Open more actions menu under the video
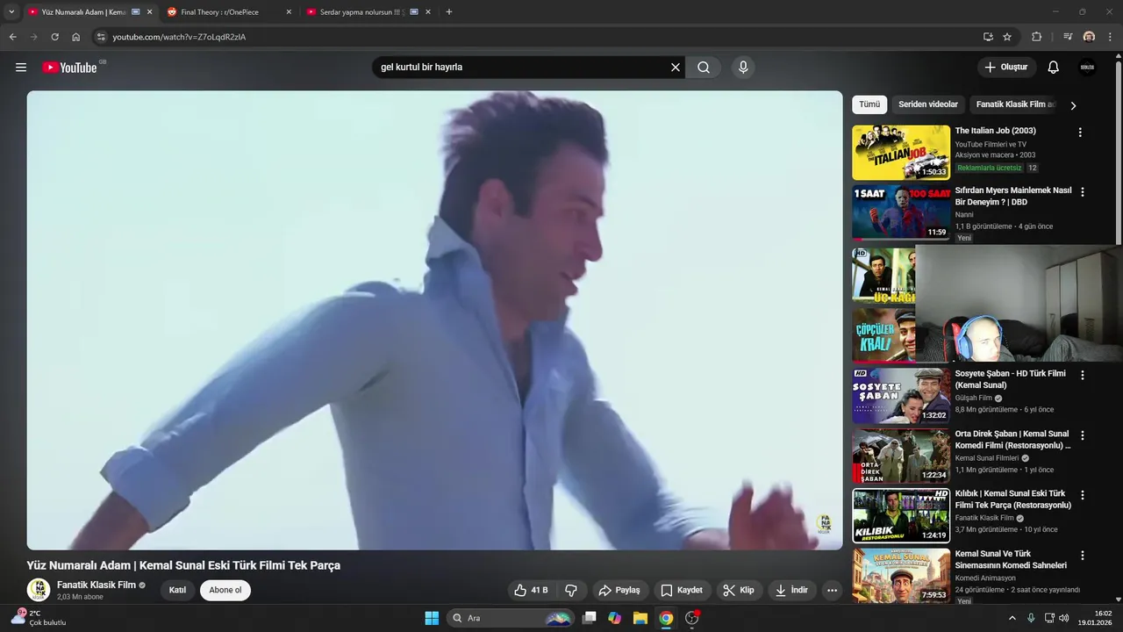Viewport: 1123px width, 632px height. point(833,590)
